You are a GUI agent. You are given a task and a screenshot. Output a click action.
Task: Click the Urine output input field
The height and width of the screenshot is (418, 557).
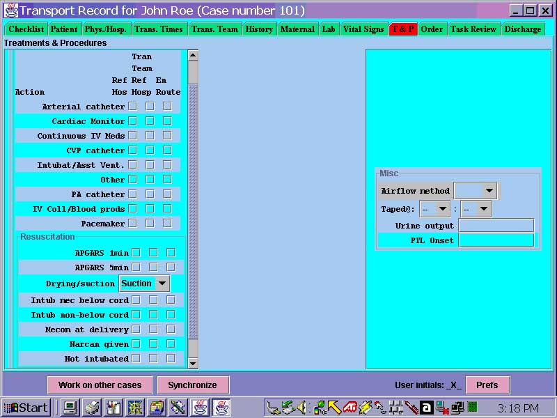496,224
